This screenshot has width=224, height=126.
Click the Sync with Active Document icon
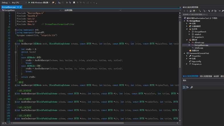point(209,11)
